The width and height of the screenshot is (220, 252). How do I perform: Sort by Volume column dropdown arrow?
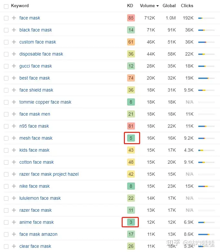[x=158, y=6]
